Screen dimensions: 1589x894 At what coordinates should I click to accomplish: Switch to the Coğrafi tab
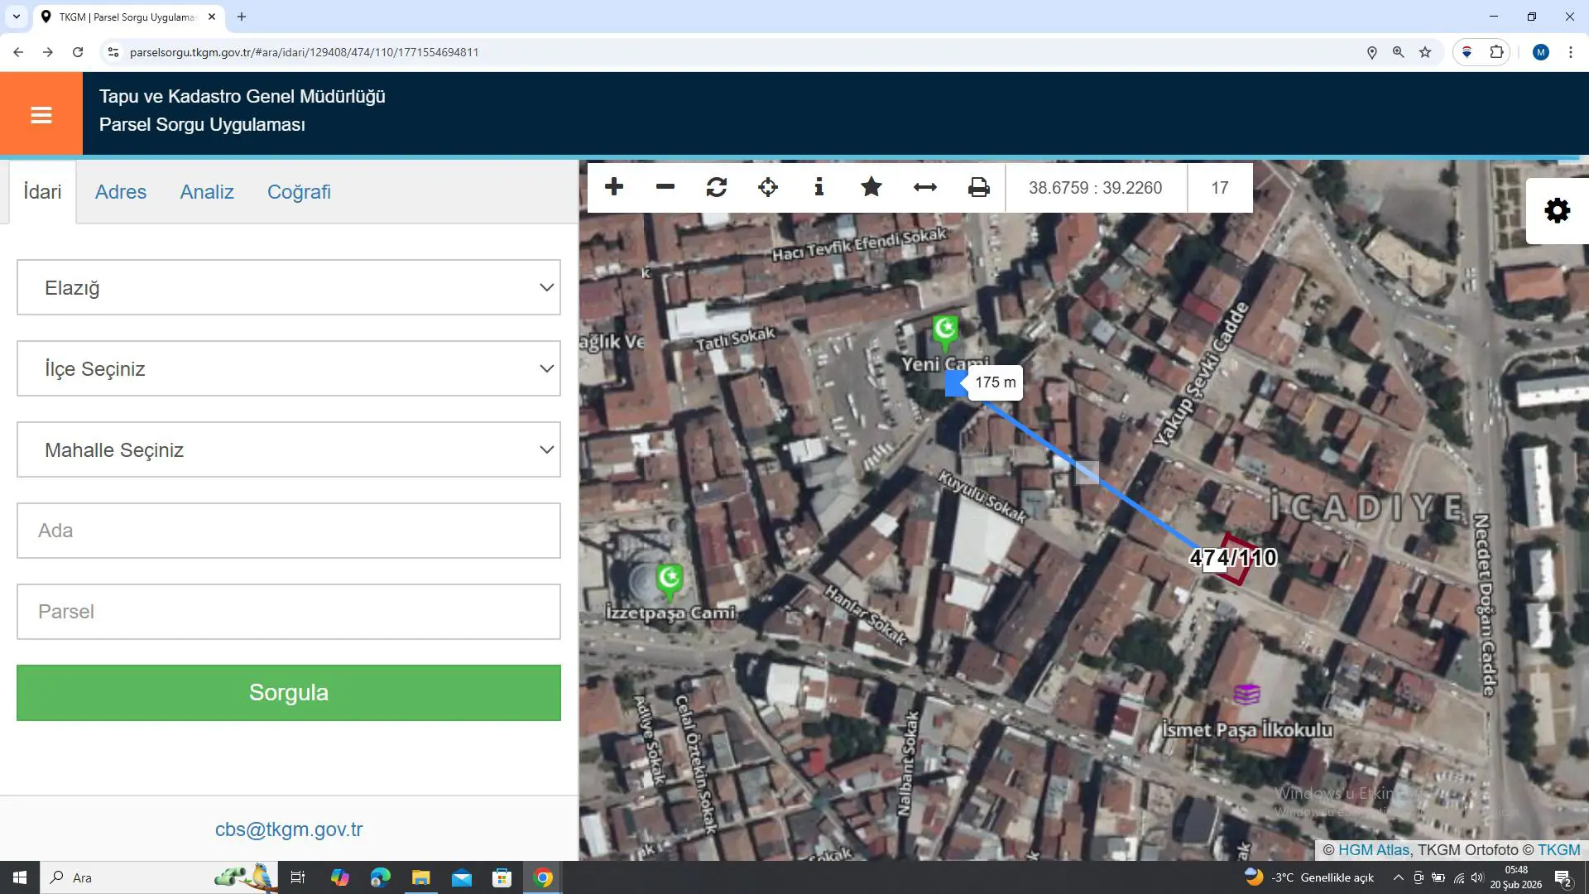299,191
